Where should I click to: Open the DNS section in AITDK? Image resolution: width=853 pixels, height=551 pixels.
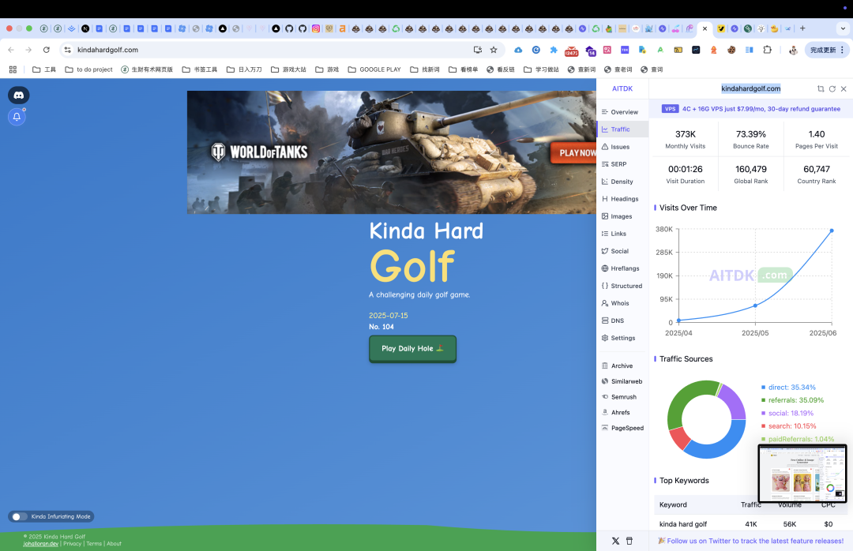click(x=622, y=321)
